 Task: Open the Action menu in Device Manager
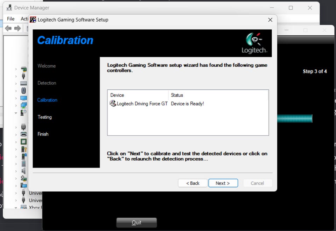click(x=24, y=19)
